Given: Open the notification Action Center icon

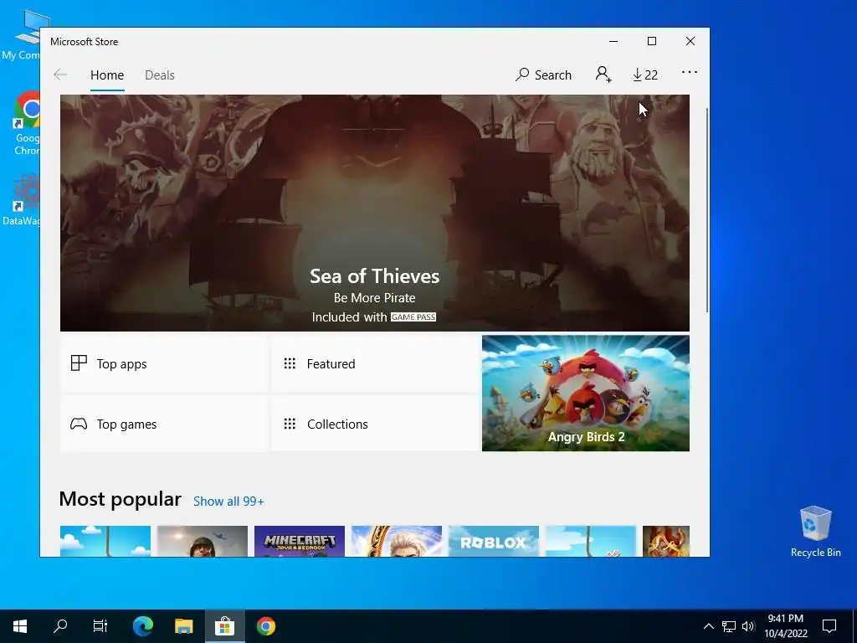Looking at the screenshot, I should click(829, 626).
